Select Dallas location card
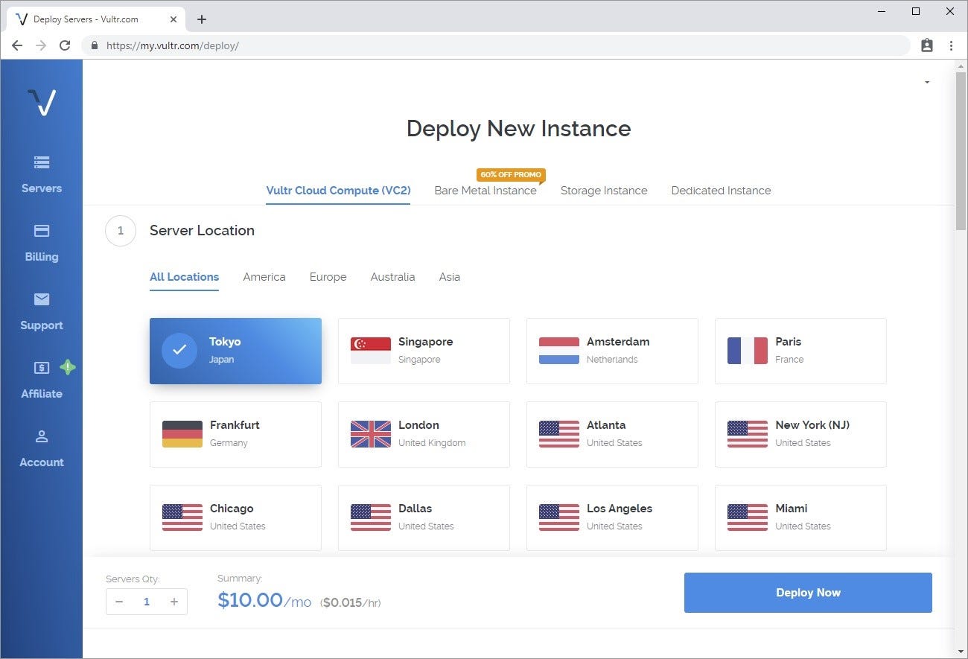 424,518
